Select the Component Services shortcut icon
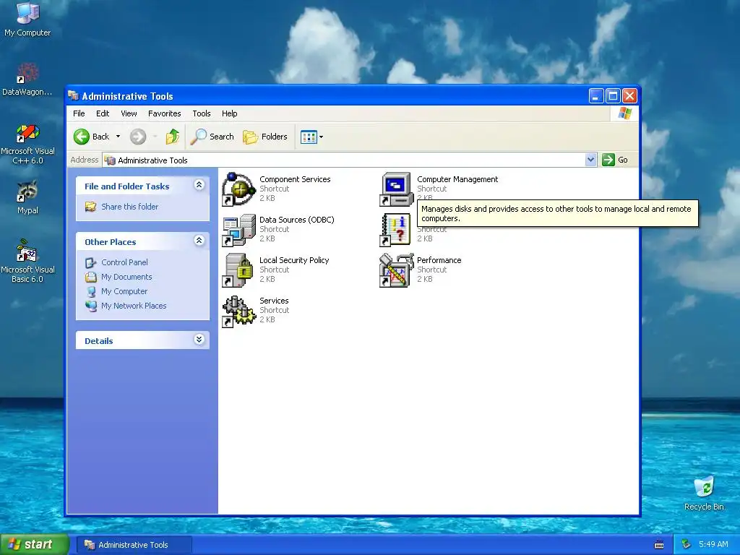 coord(238,189)
